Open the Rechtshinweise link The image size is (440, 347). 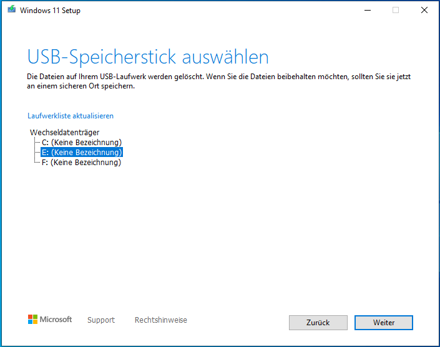coord(160,320)
